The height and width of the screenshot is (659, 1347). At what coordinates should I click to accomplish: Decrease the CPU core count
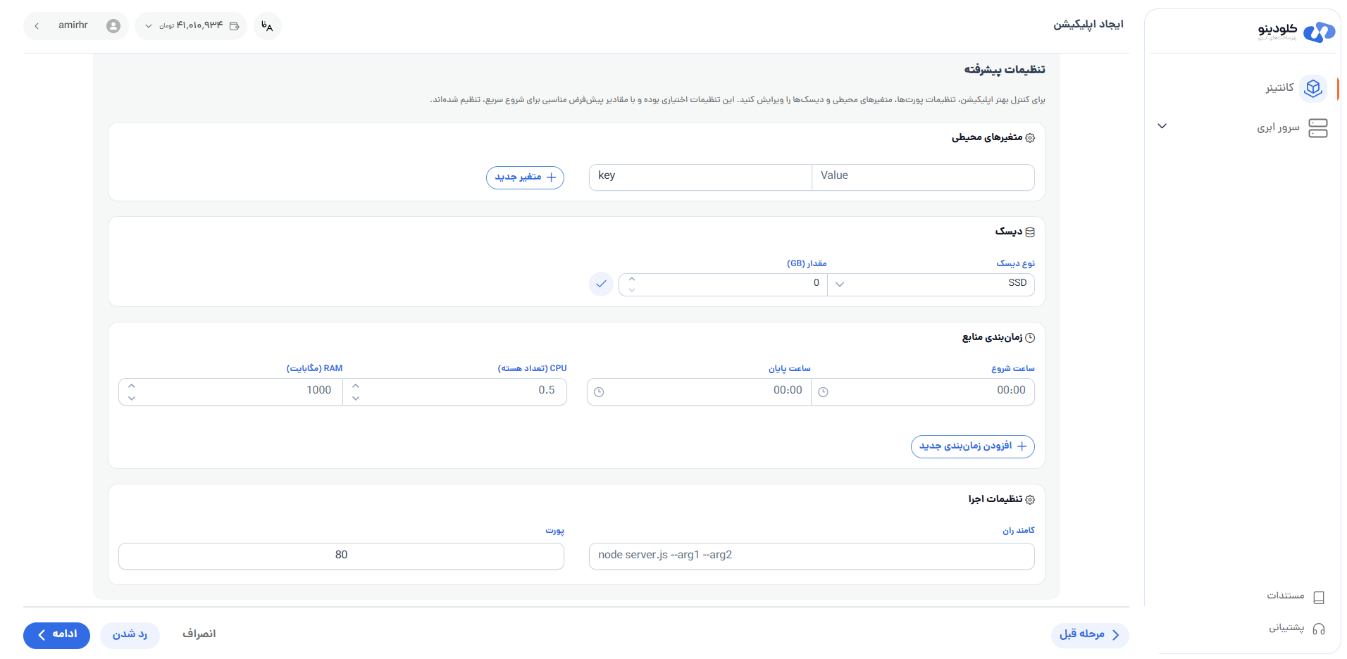point(356,398)
